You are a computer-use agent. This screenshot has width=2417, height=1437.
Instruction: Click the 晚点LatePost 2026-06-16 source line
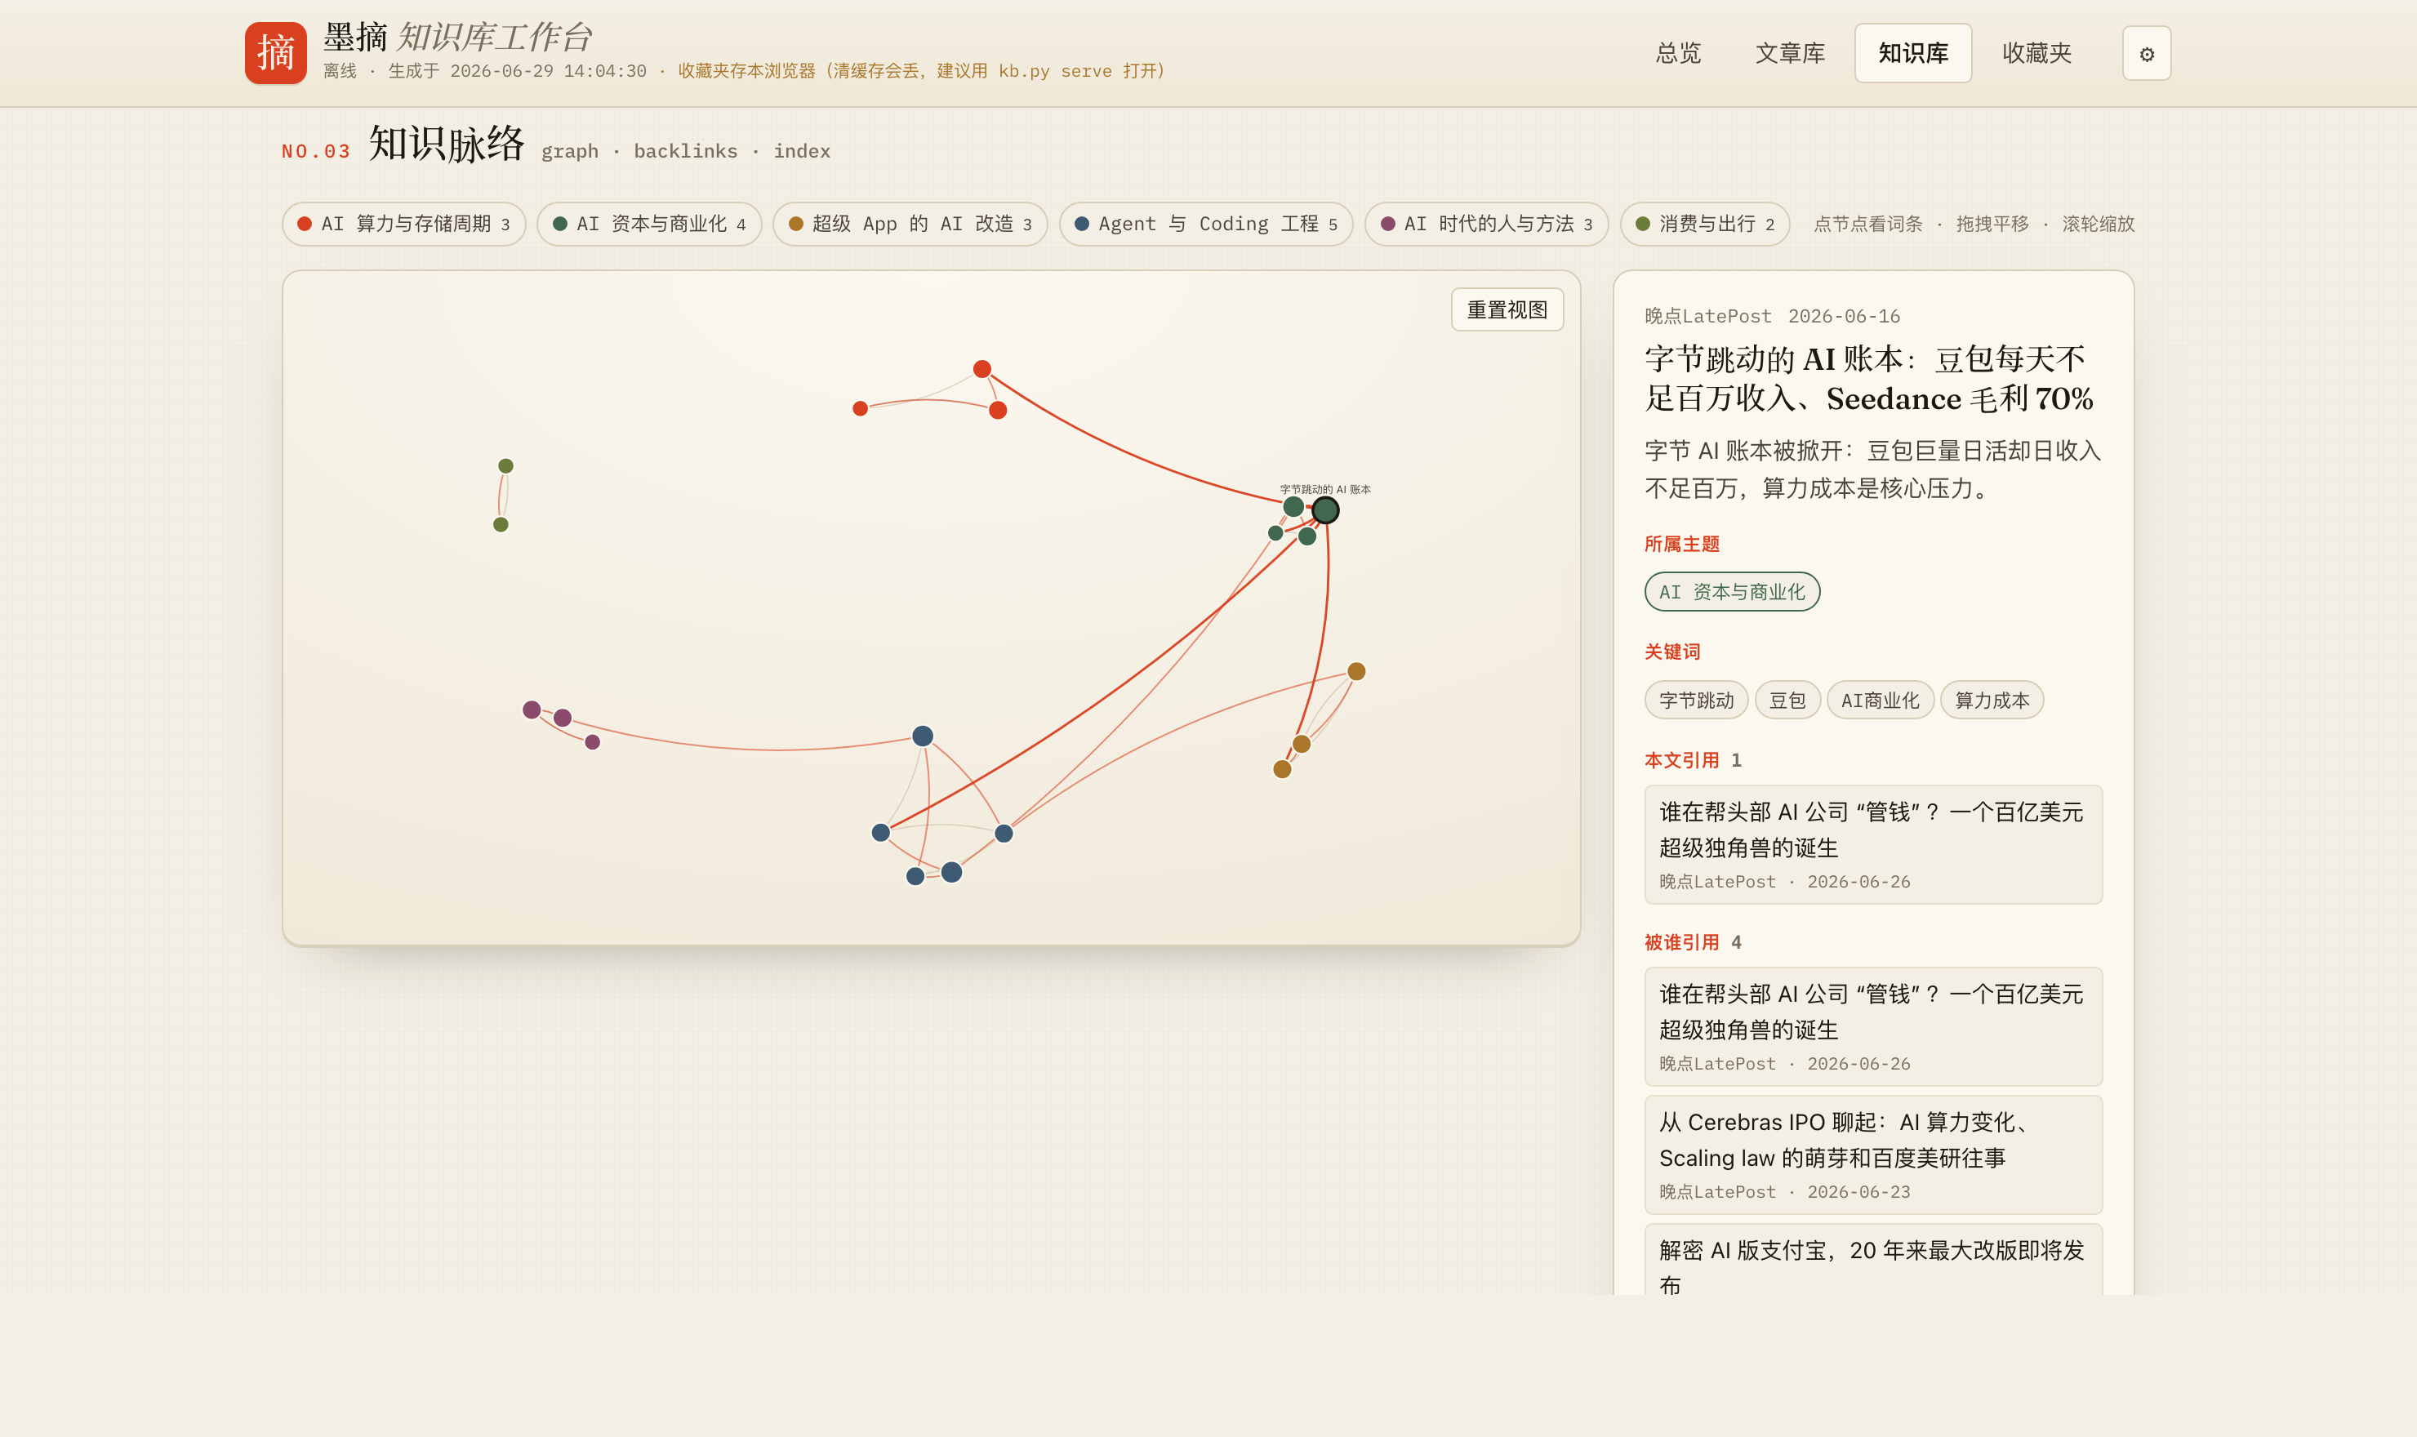[x=1772, y=316]
